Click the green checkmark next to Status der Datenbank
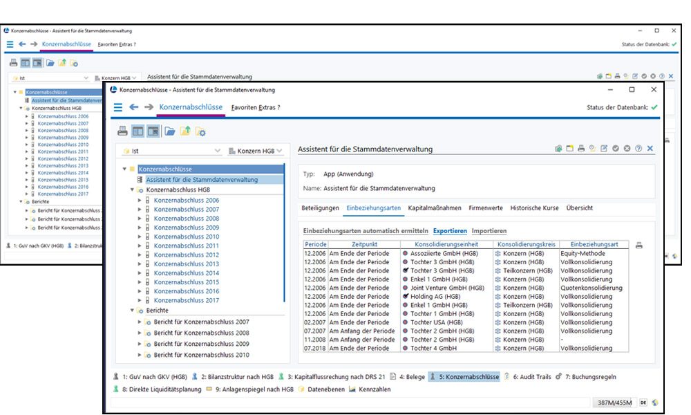The width and height of the screenshot is (691, 415). tap(654, 107)
